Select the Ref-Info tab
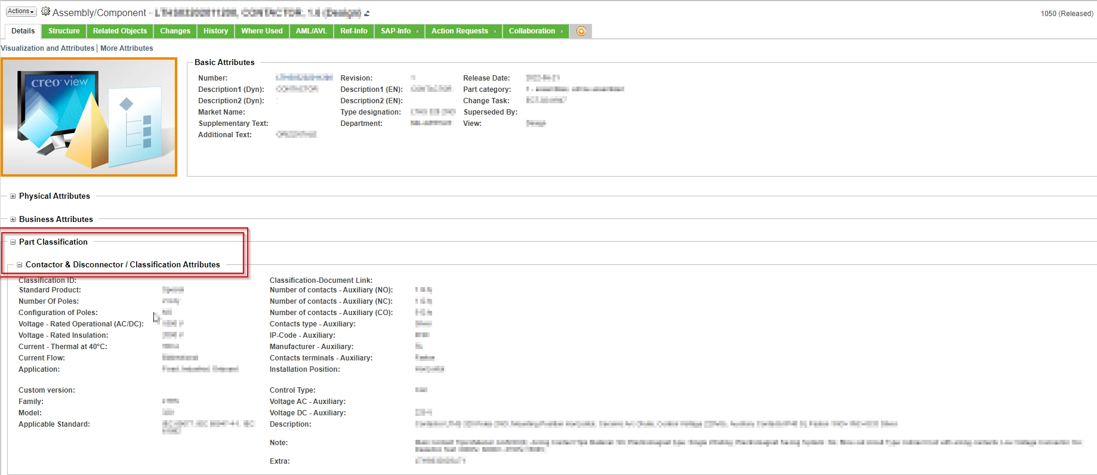This screenshot has width=1097, height=475. click(x=354, y=31)
